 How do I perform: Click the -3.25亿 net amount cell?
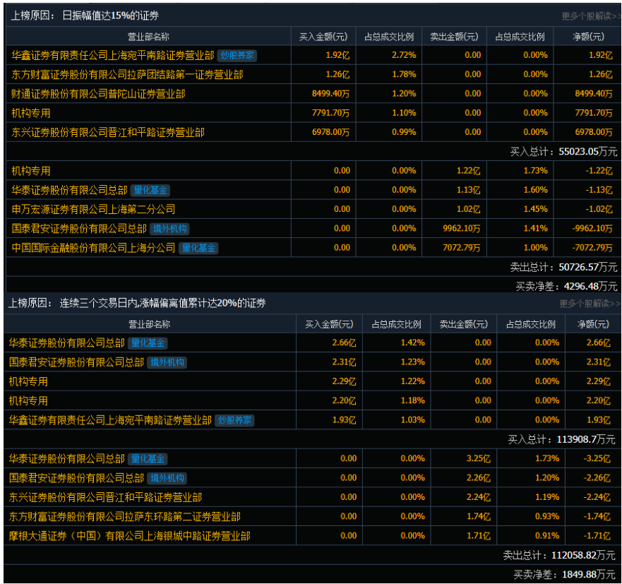[x=597, y=458]
